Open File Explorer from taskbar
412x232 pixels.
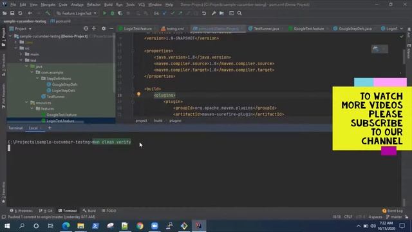pyautogui.click(x=80, y=226)
